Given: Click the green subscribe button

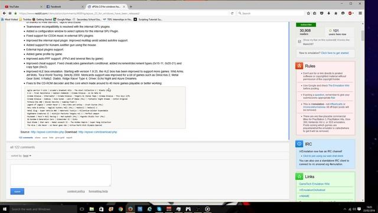Looking at the screenshot, I should point(306,25).
